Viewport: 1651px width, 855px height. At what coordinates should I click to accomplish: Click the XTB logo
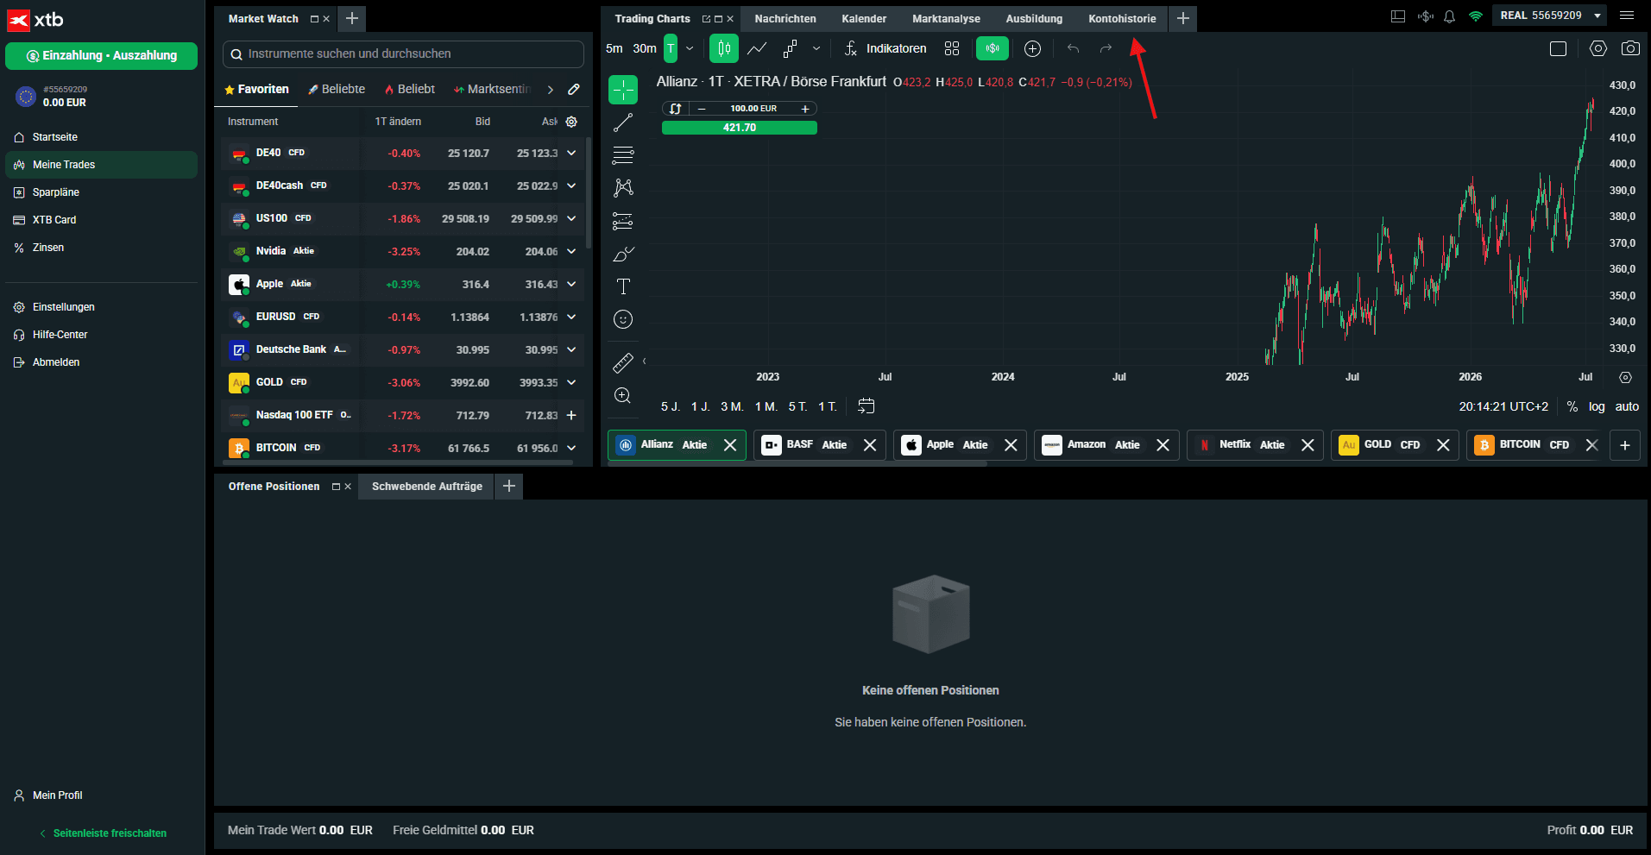pos(36,19)
